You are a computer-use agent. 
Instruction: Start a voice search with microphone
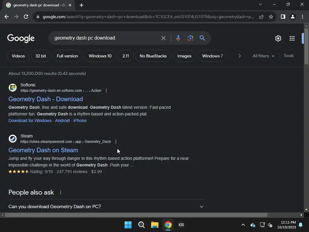point(178,38)
